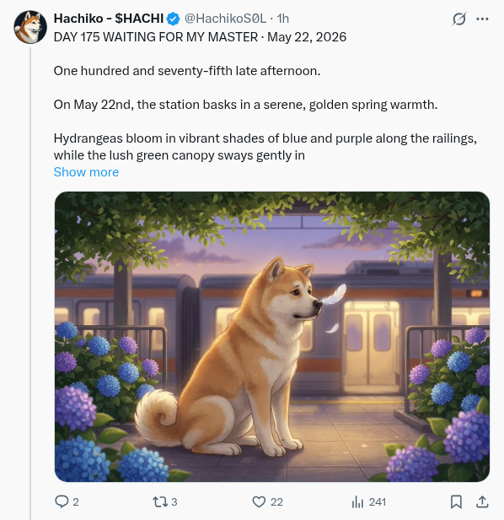Screen dimensions: 504x520
Task: View post analytics via the bar chart icon
Action: click(x=357, y=501)
